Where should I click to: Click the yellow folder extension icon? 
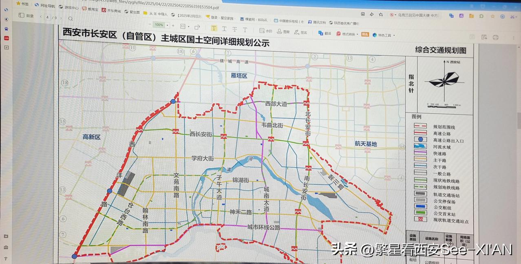pos(471,16)
